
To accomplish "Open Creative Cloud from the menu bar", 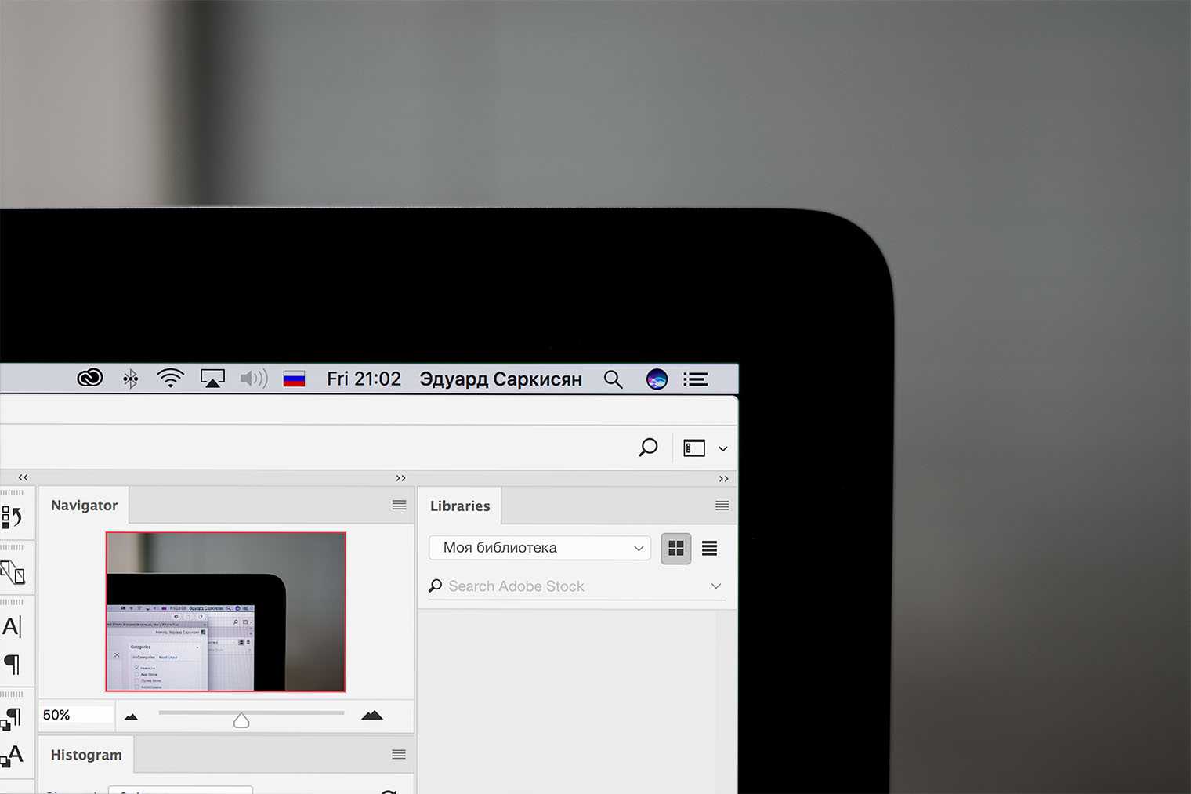I will click(x=90, y=379).
